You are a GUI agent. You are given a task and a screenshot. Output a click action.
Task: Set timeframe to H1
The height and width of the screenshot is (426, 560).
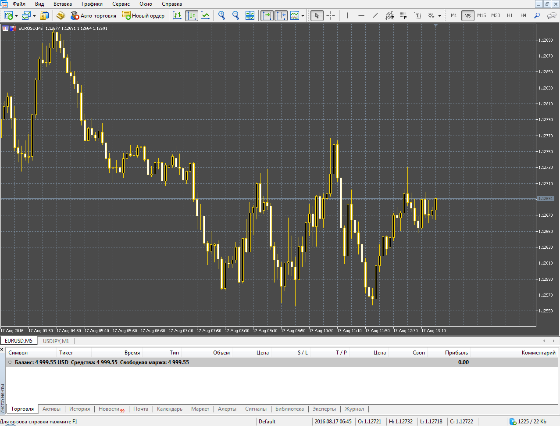click(x=510, y=15)
